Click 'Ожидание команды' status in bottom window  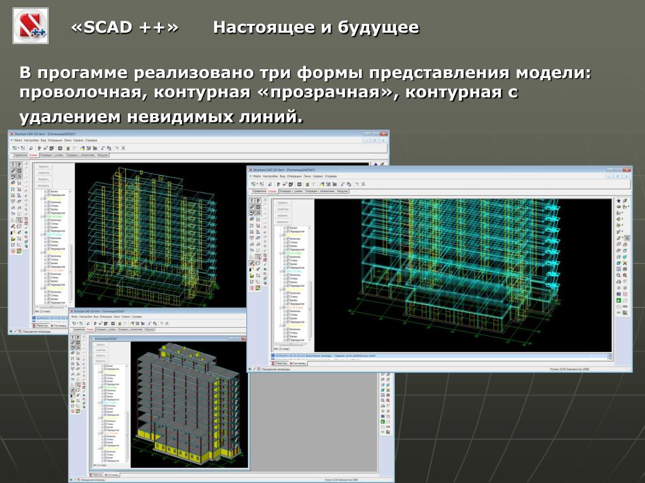(94, 479)
